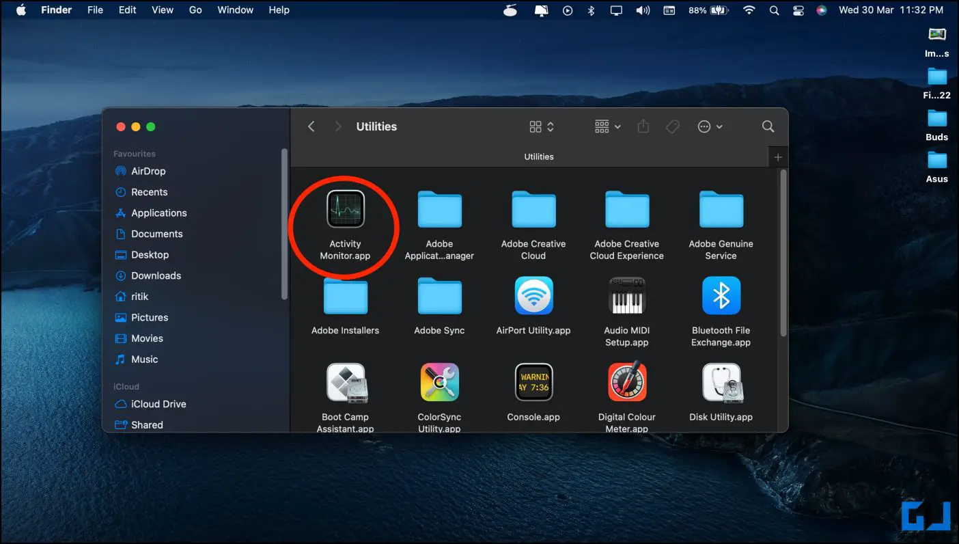Select the Asus folder on desktop
Screen dimensions: 959x544
(x=937, y=167)
